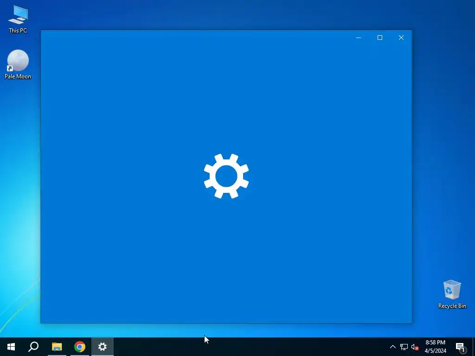Screen dimensions: 475x356
Task: Open the Action Center notifications icon
Action: pos(461,347)
